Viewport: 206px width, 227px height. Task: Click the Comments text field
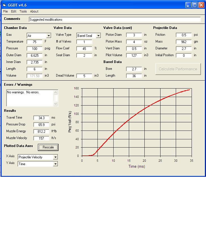(x=114, y=20)
